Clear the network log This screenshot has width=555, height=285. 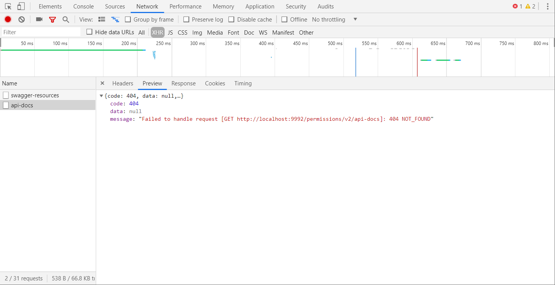(22, 19)
